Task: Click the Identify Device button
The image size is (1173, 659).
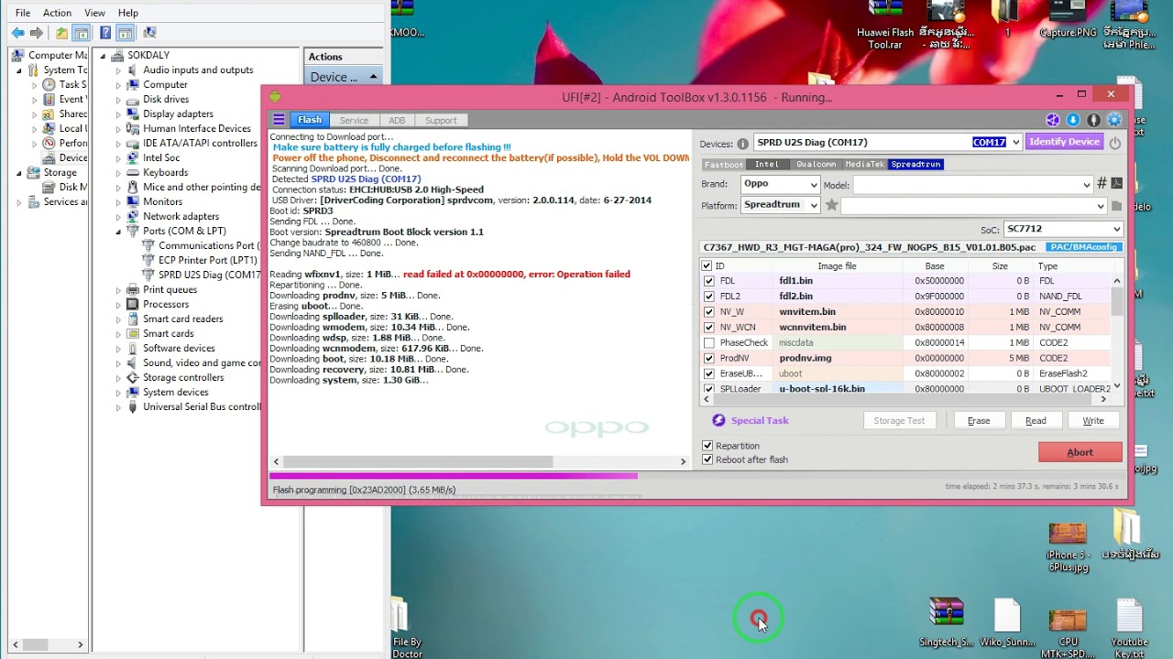Action: [x=1064, y=142]
